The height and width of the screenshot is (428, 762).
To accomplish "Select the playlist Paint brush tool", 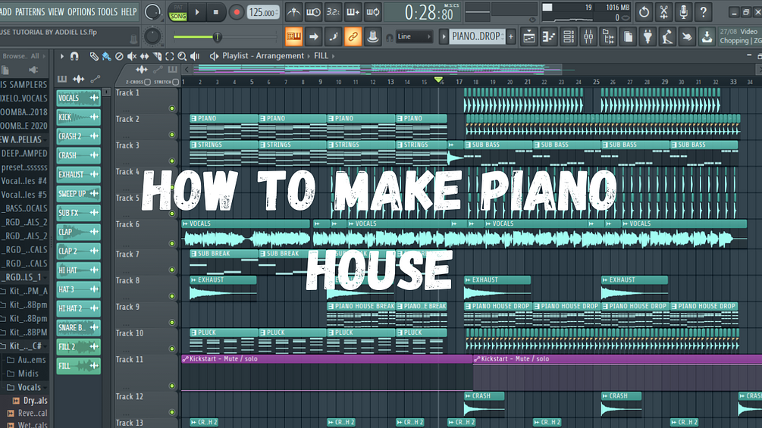I will 106,56.
